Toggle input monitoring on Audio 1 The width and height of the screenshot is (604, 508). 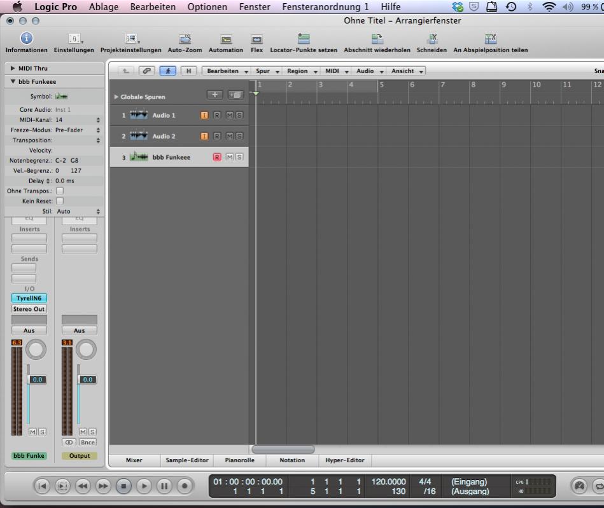(x=204, y=115)
